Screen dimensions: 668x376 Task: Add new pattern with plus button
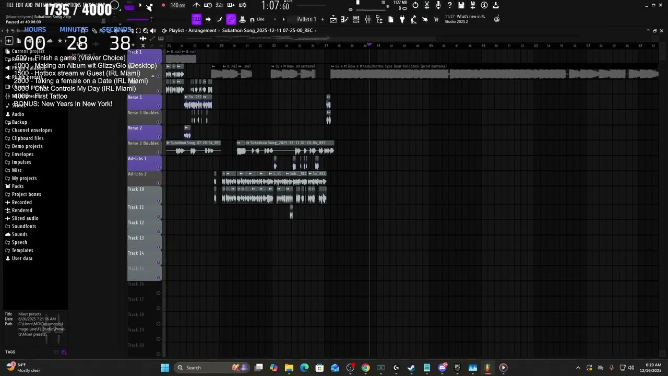pyautogui.click(x=323, y=19)
